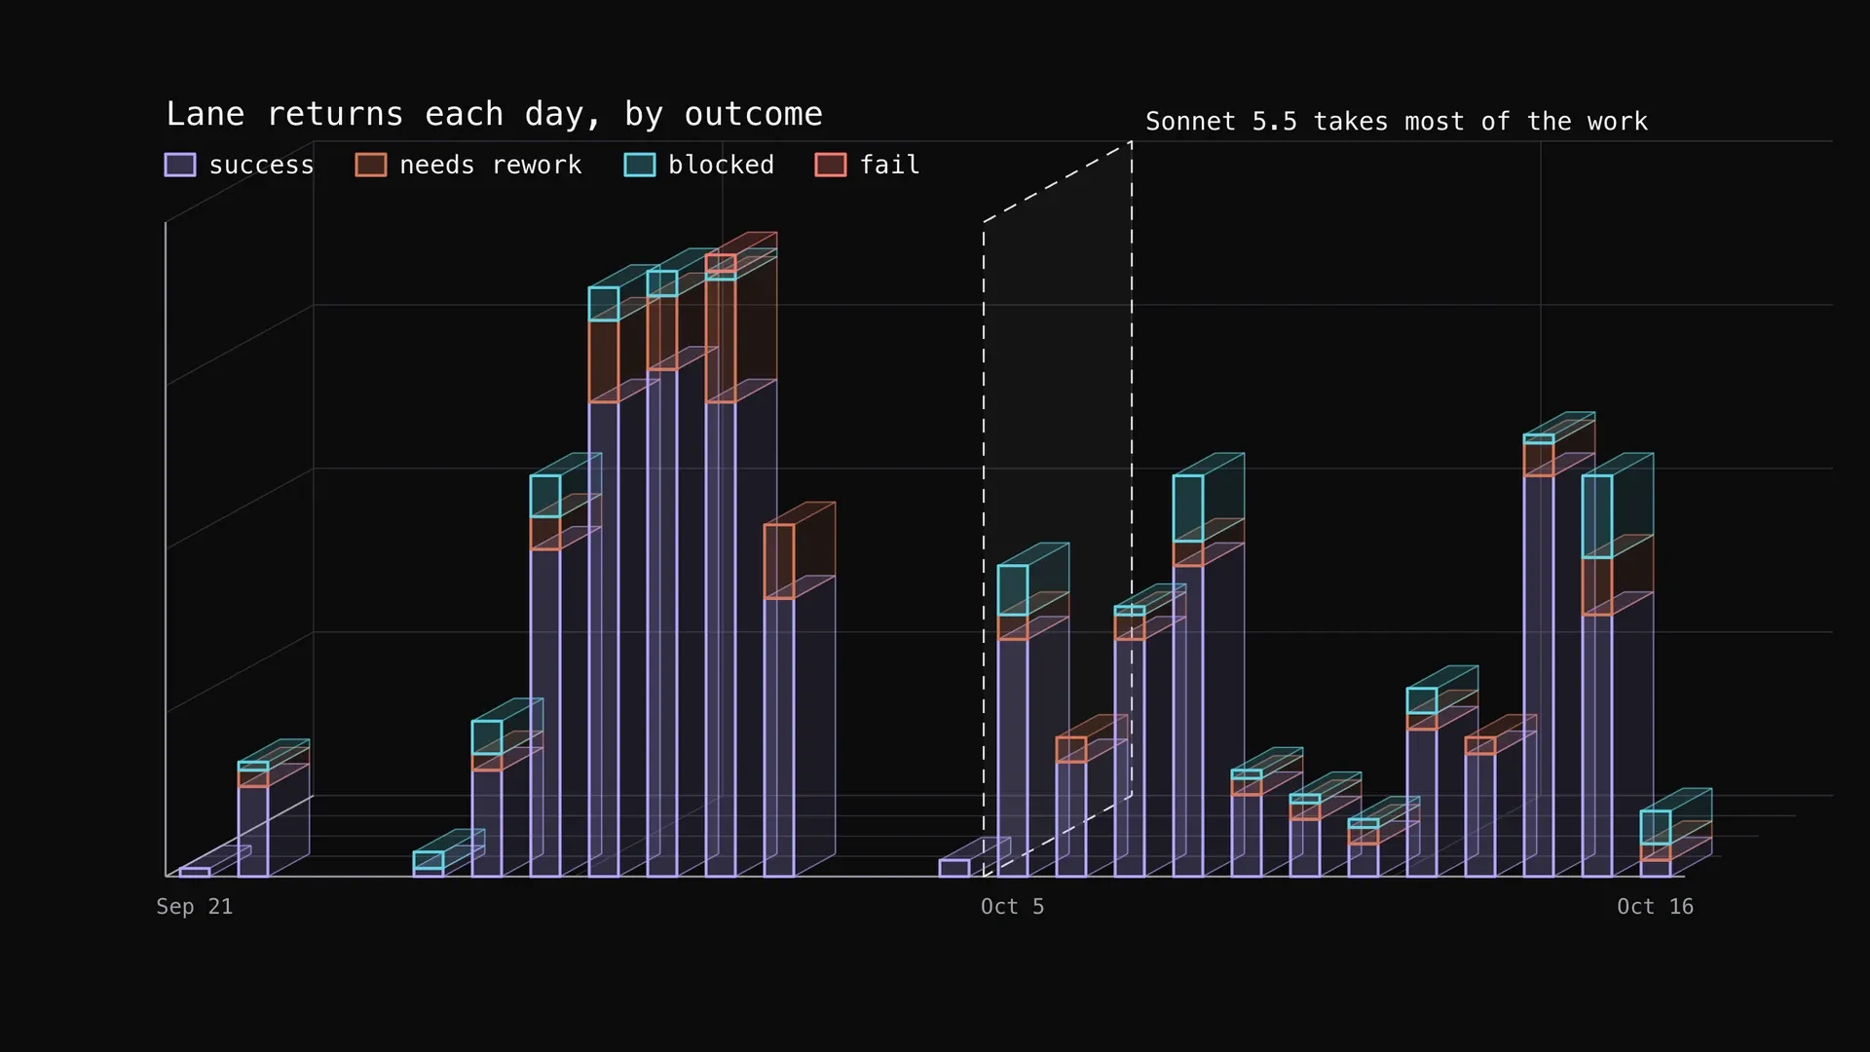Viewport: 1870px width, 1052px height.
Task: Click the fail segment atop the tallest bar
Action: click(x=721, y=263)
